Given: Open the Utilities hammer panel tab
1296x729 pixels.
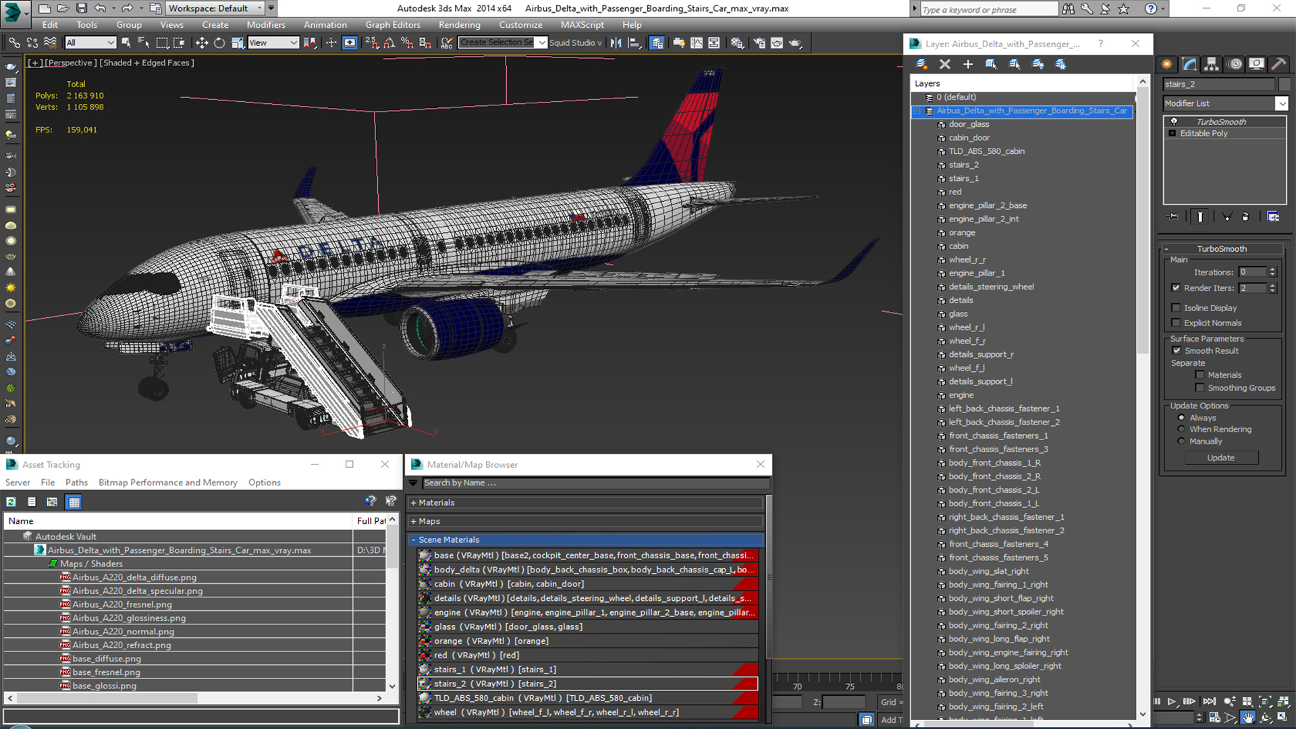Looking at the screenshot, I should click(1278, 64).
